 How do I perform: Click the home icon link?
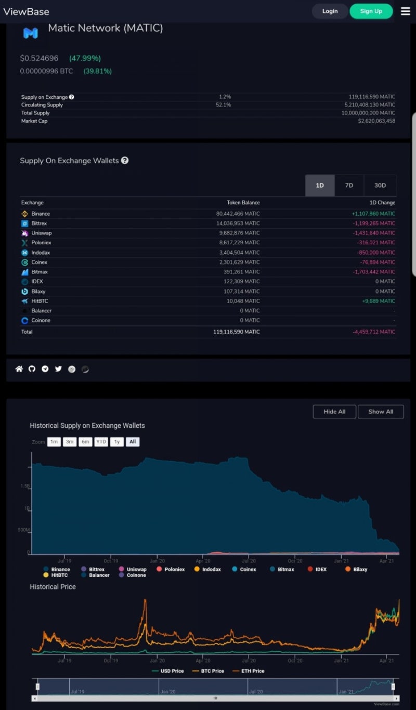19,369
